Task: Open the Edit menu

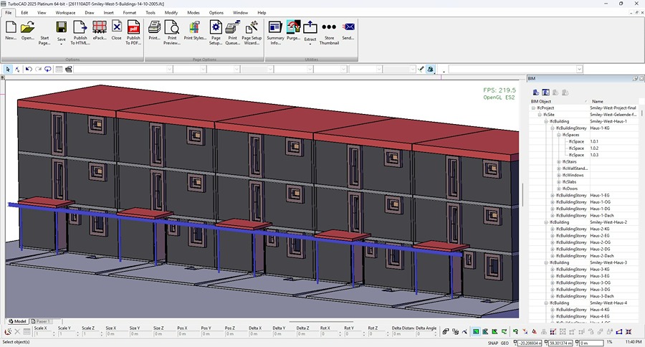Action: pos(24,13)
